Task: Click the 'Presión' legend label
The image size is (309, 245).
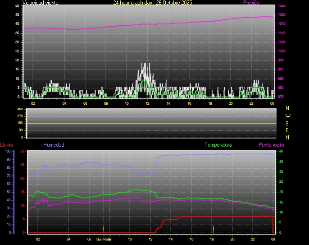Action: (x=251, y=3)
